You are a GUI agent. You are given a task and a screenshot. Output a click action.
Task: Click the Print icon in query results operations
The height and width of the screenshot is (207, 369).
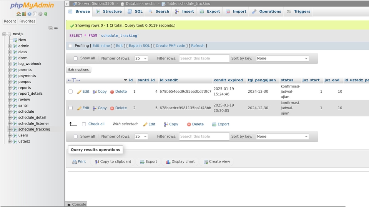75,162
